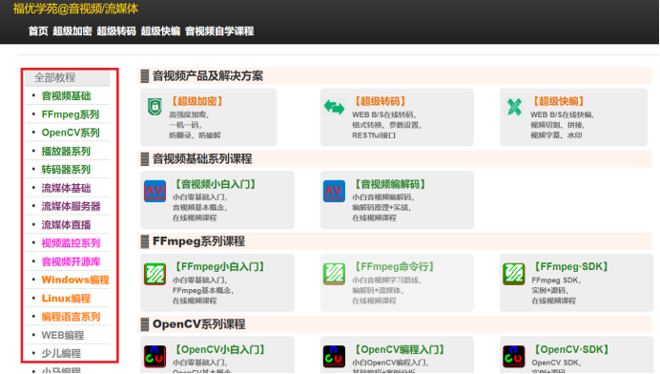The width and height of the screenshot is (660, 374).
Task: Click the FFmpeg logo beside FFmpeg小白入门
Action: [x=155, y=274]
